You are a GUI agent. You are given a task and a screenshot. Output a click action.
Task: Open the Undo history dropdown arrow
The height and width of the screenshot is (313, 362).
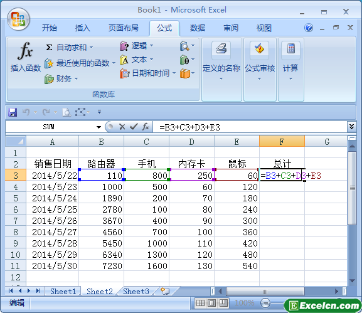35,112
